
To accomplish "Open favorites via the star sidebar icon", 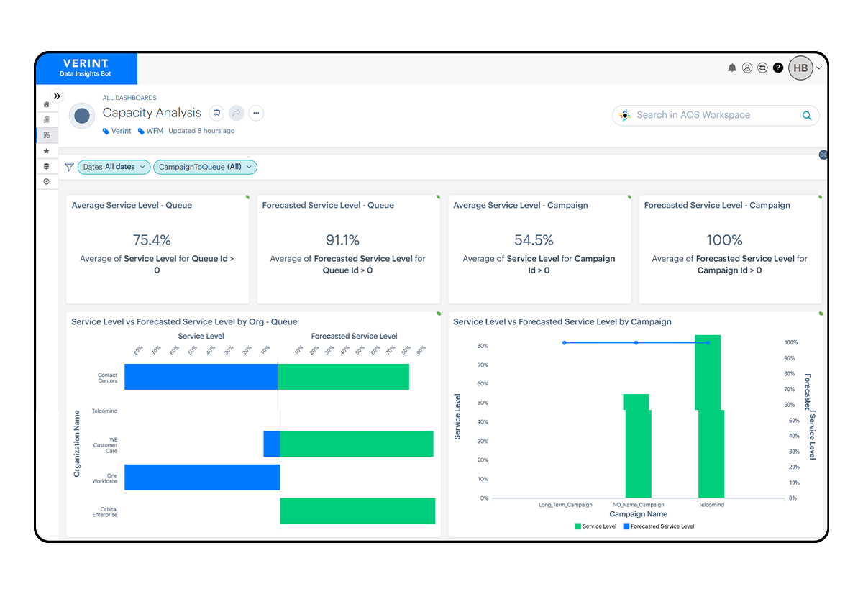I will (46, 150).
